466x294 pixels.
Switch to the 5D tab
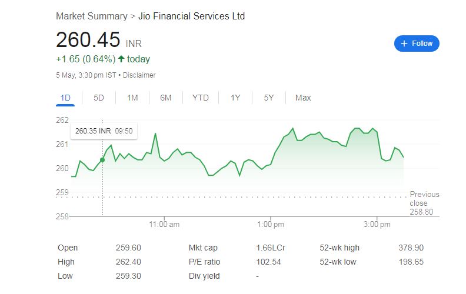[x=99, y=98]
